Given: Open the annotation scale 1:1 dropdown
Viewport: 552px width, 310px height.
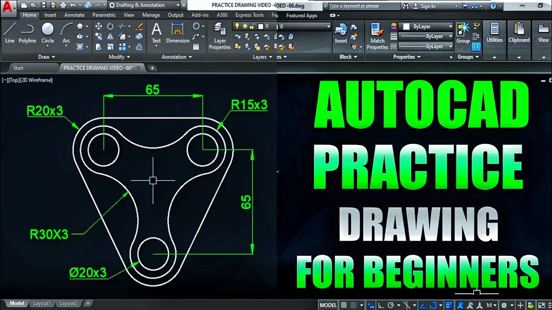Looking at the screenshot, I should point(491,305).
